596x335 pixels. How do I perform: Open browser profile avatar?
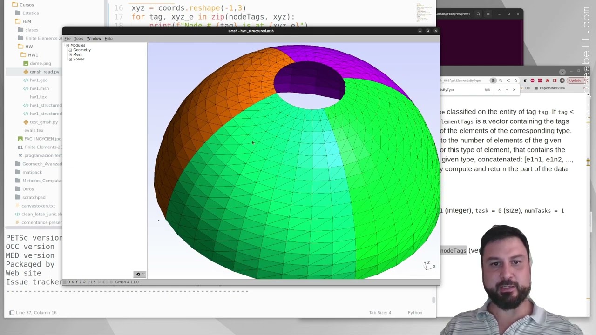(x=562, y=80)
